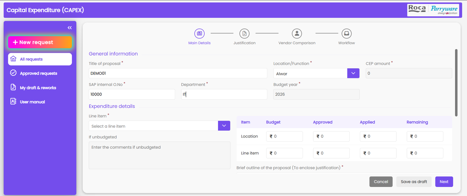This screenshot has height=196, width=467.
Task: Click the CEP amount field
Action: (409, 73)
